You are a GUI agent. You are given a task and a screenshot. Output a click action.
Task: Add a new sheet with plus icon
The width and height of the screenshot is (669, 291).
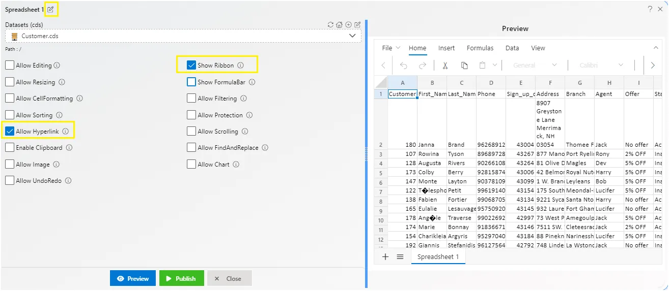pyautogui.click(x=385, y=257)
